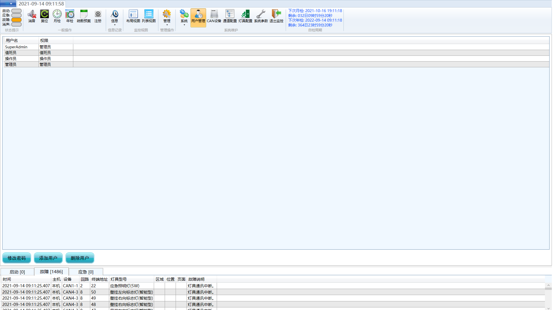Click the 删除用户 button
The image size is (553, 310).
point(80,258)
